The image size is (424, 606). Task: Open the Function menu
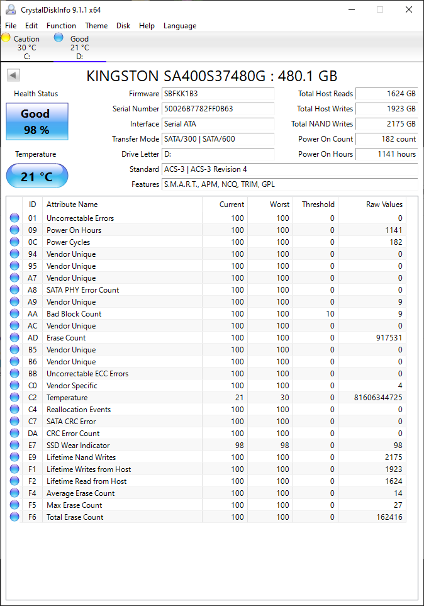[x=61, y=26]
